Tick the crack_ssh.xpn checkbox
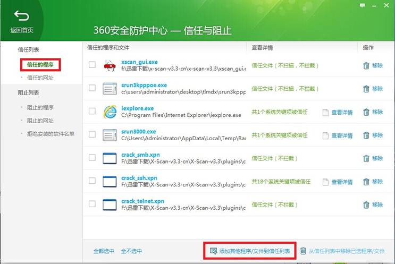This screenshot has height=264, width=395. (x=92, y=181)
